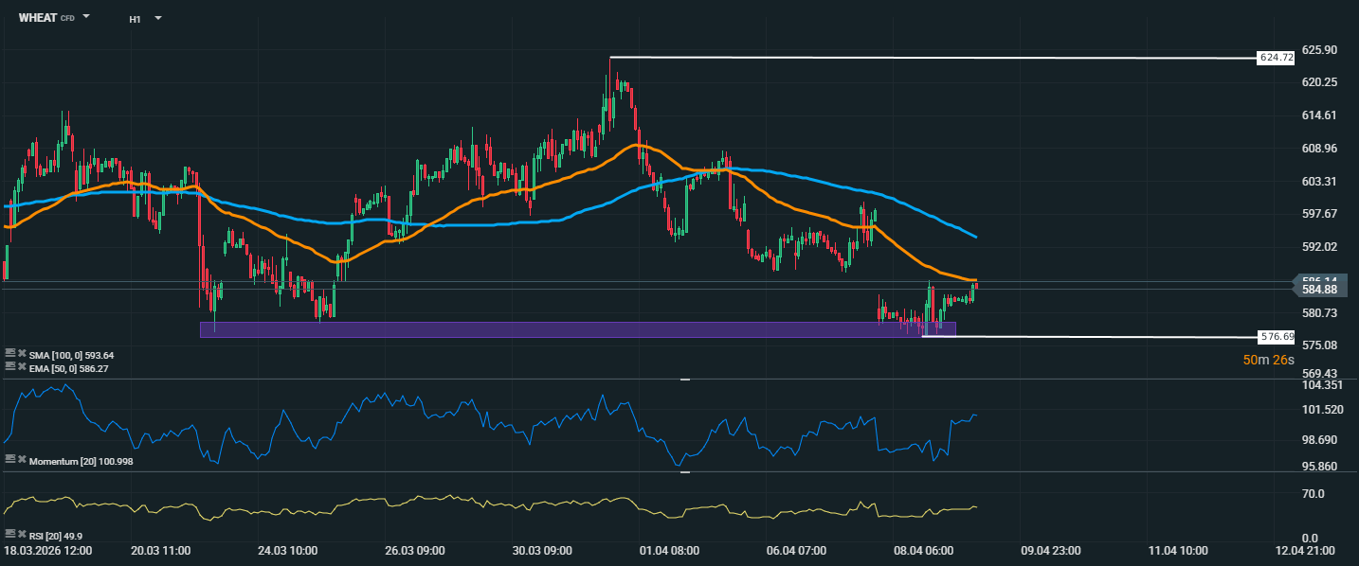Screen dimensions: 1359x566
Task: Remove the RSI [20] indicator
Action: [22, 534]
